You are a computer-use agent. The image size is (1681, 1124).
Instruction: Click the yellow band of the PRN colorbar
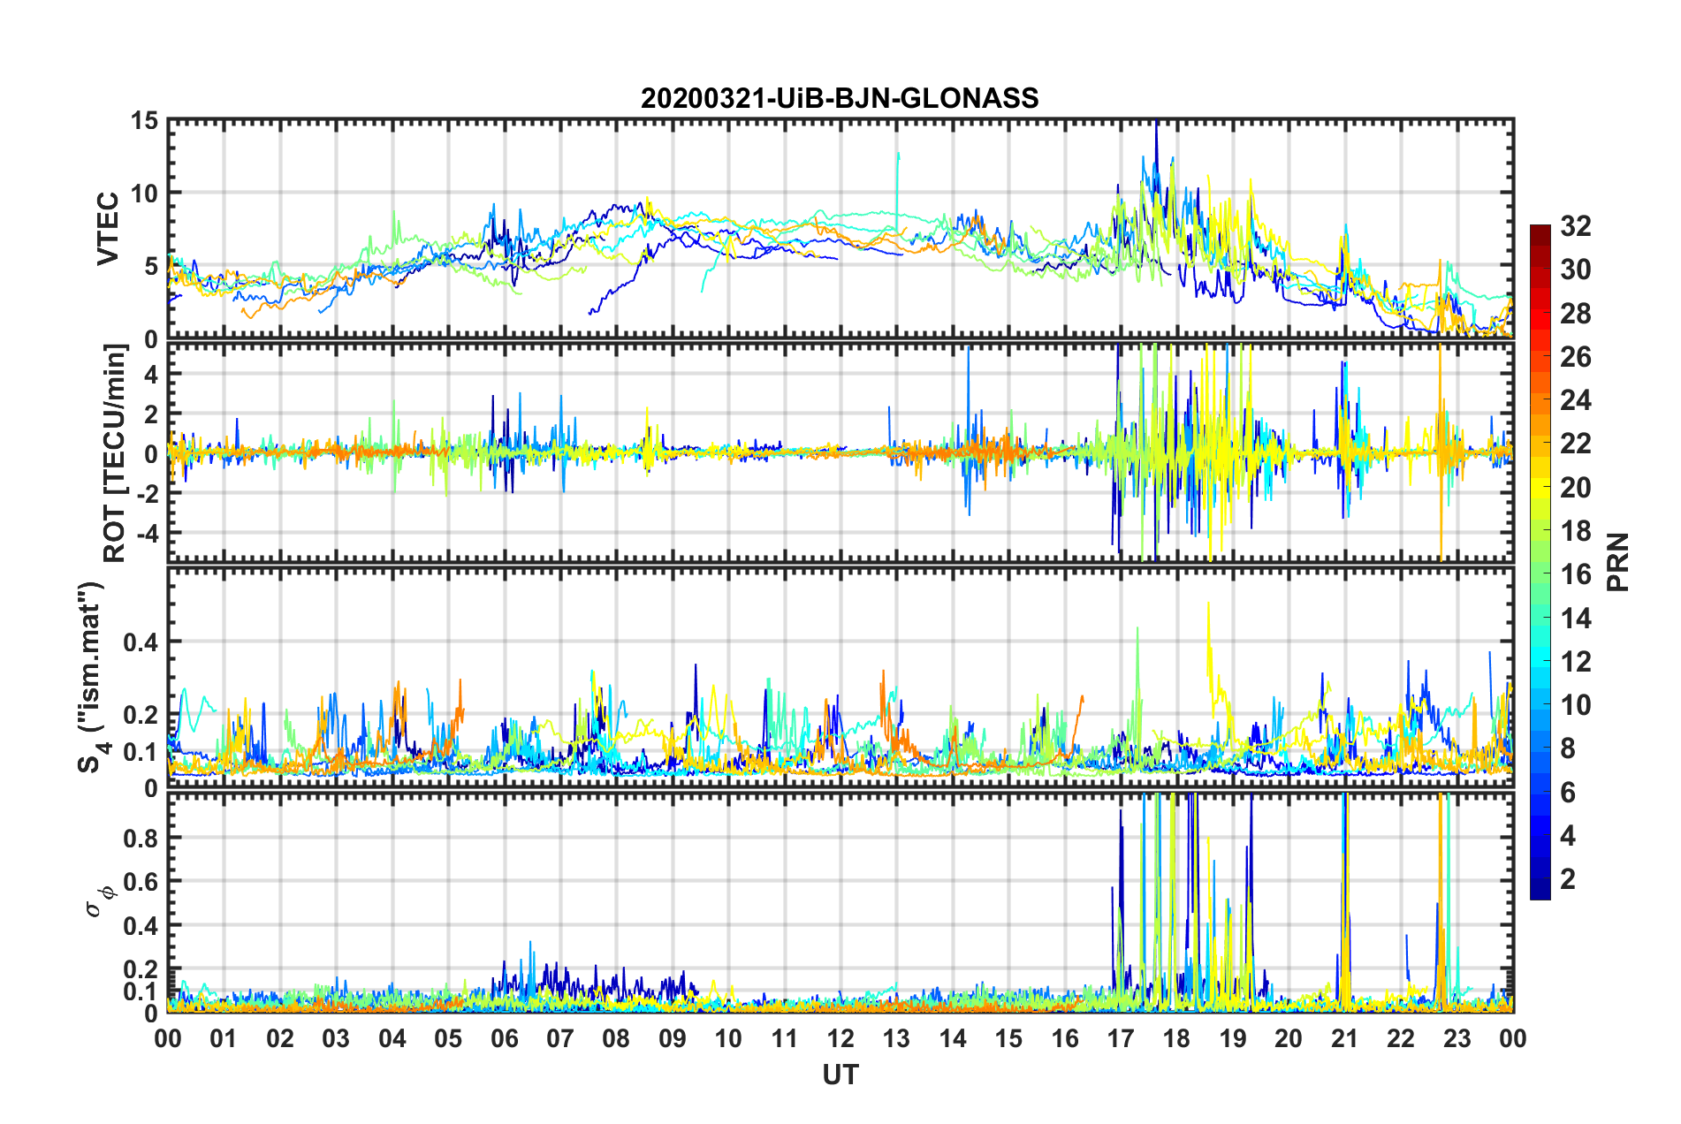click(1540, 488)
